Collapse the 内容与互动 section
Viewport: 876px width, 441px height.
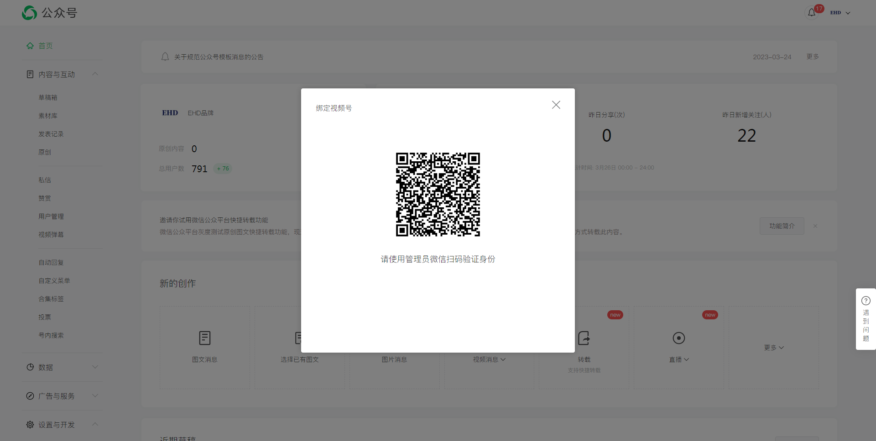click(x=95, y=74)
